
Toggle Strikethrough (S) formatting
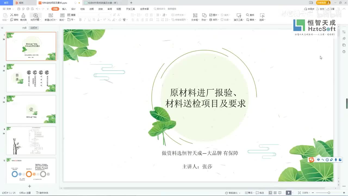[x=94, y=20]
